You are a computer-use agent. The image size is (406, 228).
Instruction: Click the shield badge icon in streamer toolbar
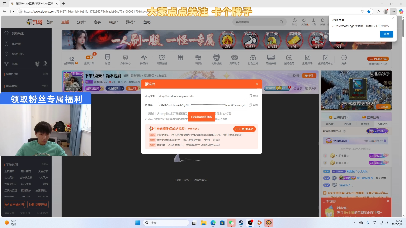pyautogui.click(x=107, y=57)
